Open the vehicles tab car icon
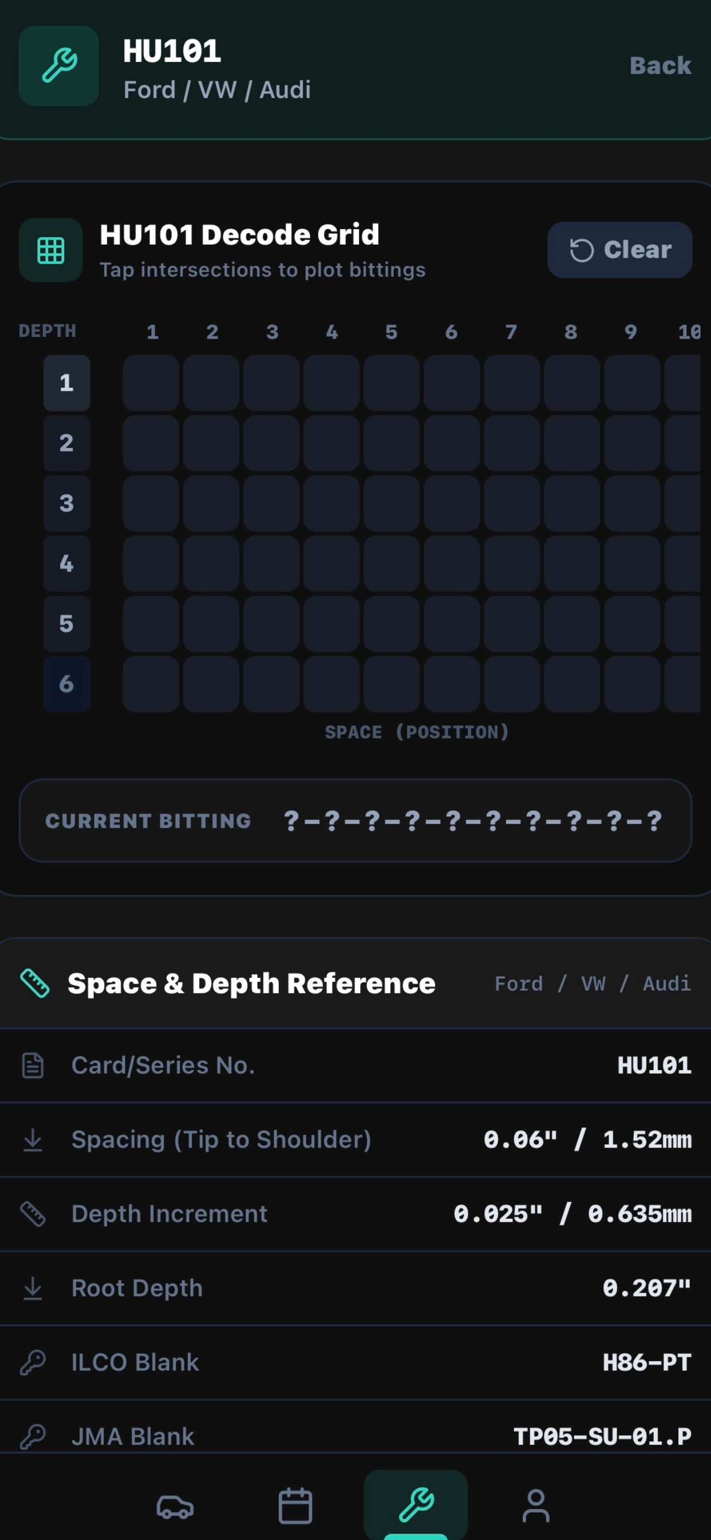Screen dimensions: 711x1540 pos(175,1506)
